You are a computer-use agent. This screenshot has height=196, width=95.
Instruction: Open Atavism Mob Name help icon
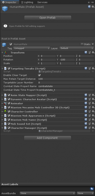[x=86, y=120]
